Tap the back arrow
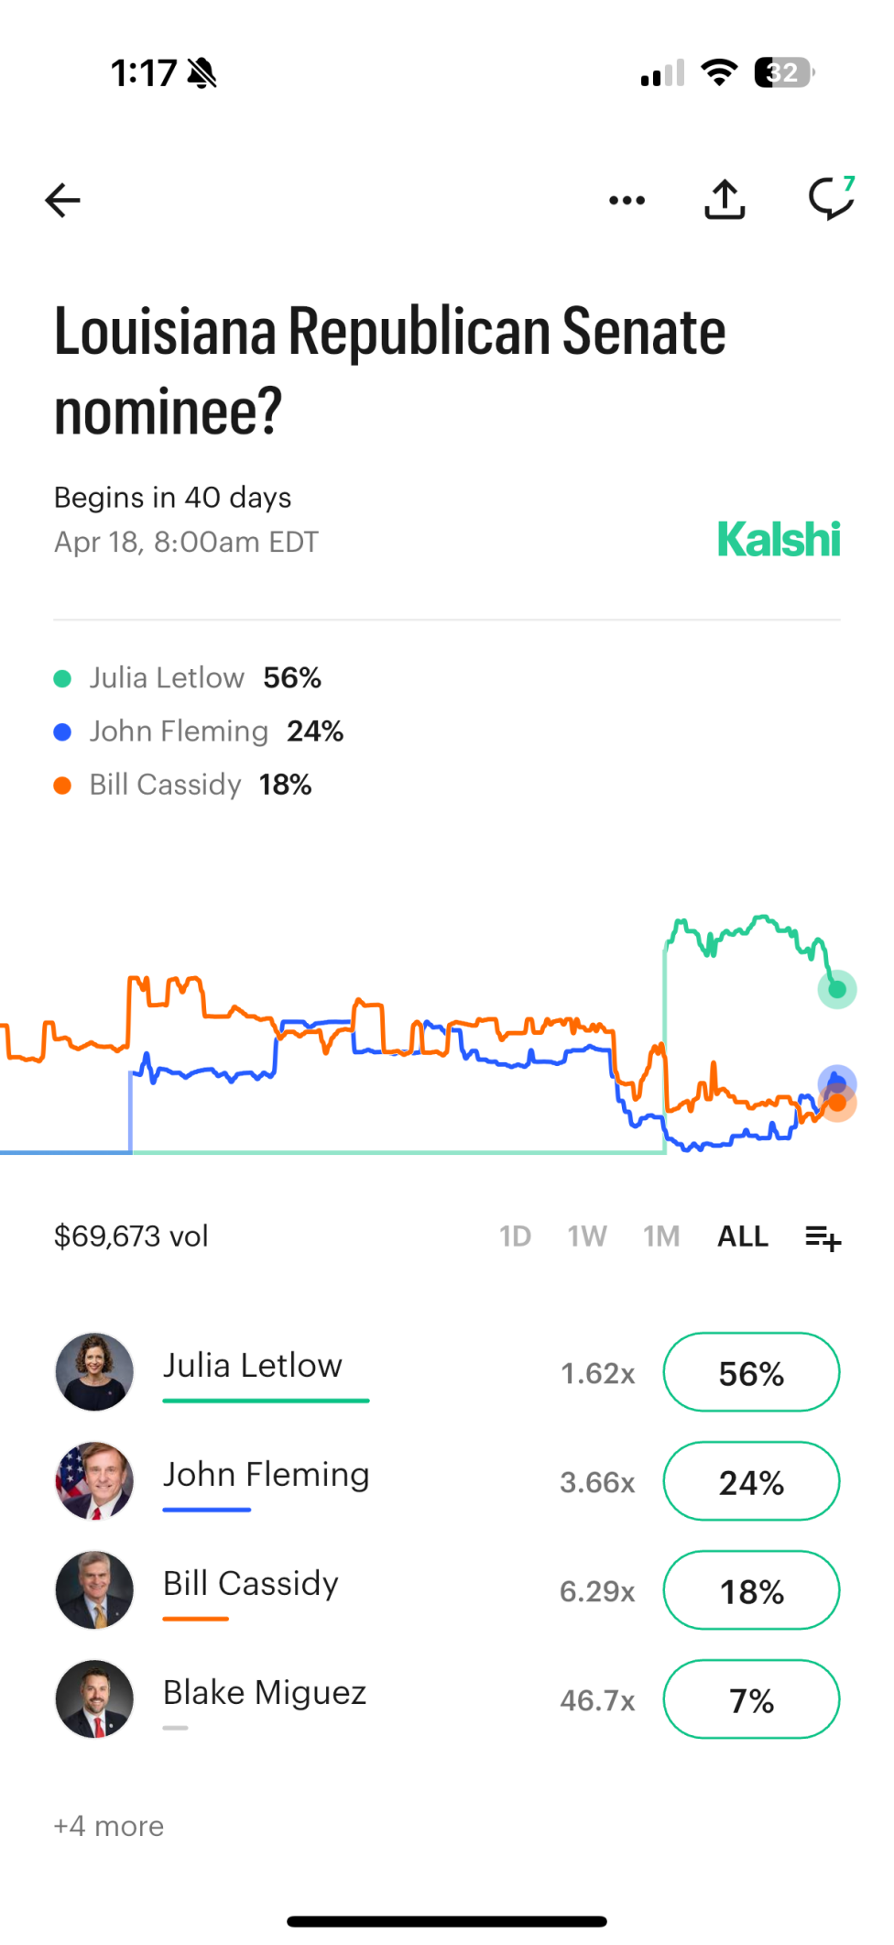This screenshot has height=1945, width=894. pos(62,200)
